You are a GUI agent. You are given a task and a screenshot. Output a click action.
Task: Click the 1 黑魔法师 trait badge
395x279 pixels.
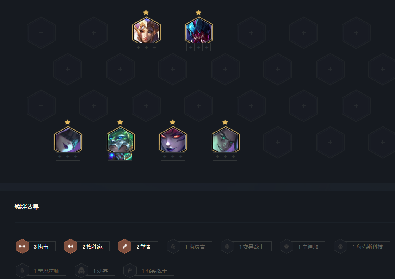click(x=41, y=271)
